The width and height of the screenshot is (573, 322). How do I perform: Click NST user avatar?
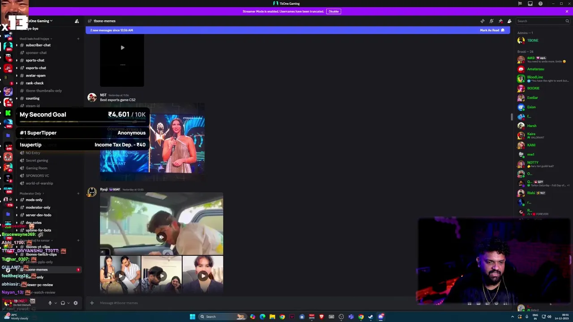click(x=92, y=97)
